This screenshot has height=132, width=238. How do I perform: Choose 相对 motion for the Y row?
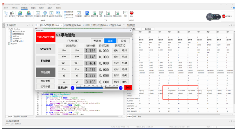point(116,75)
